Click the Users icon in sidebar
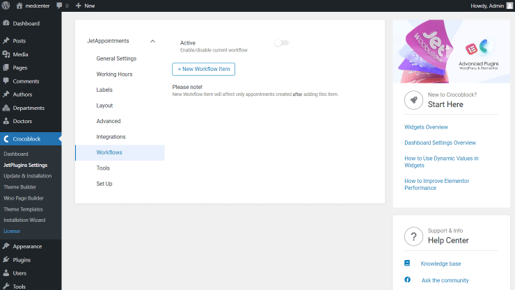The image size is (515, 290). [x=6, y=273]
